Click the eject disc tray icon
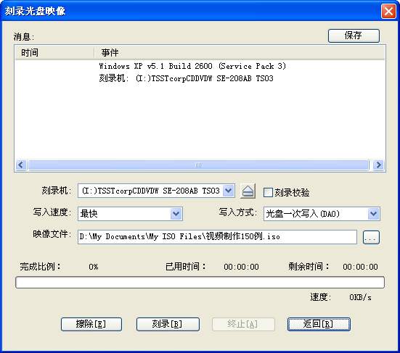 coord(248,191)
